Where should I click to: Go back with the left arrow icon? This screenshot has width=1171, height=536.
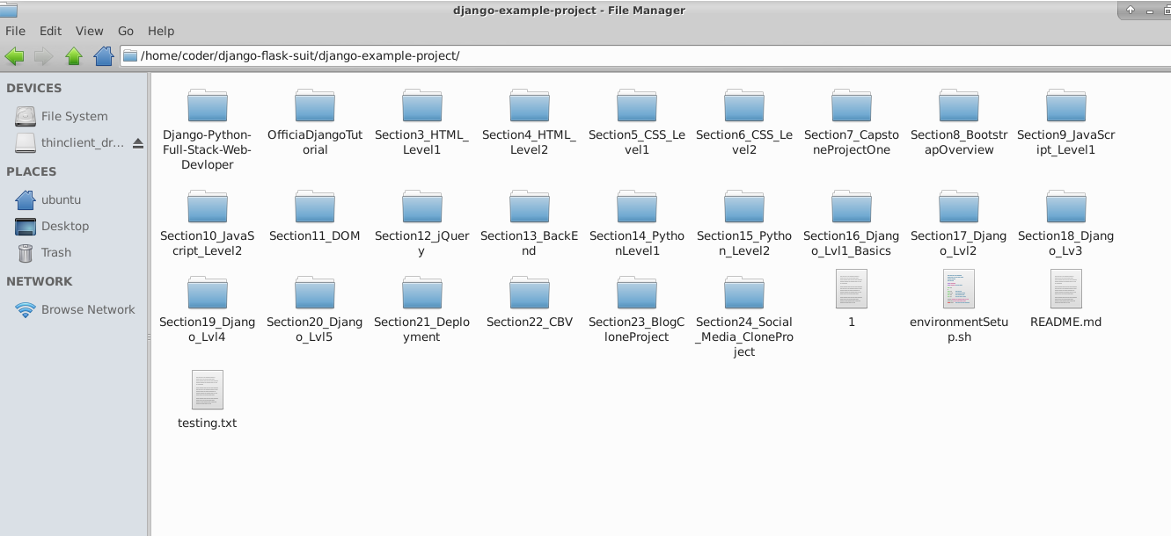click(x=14, y=56)
